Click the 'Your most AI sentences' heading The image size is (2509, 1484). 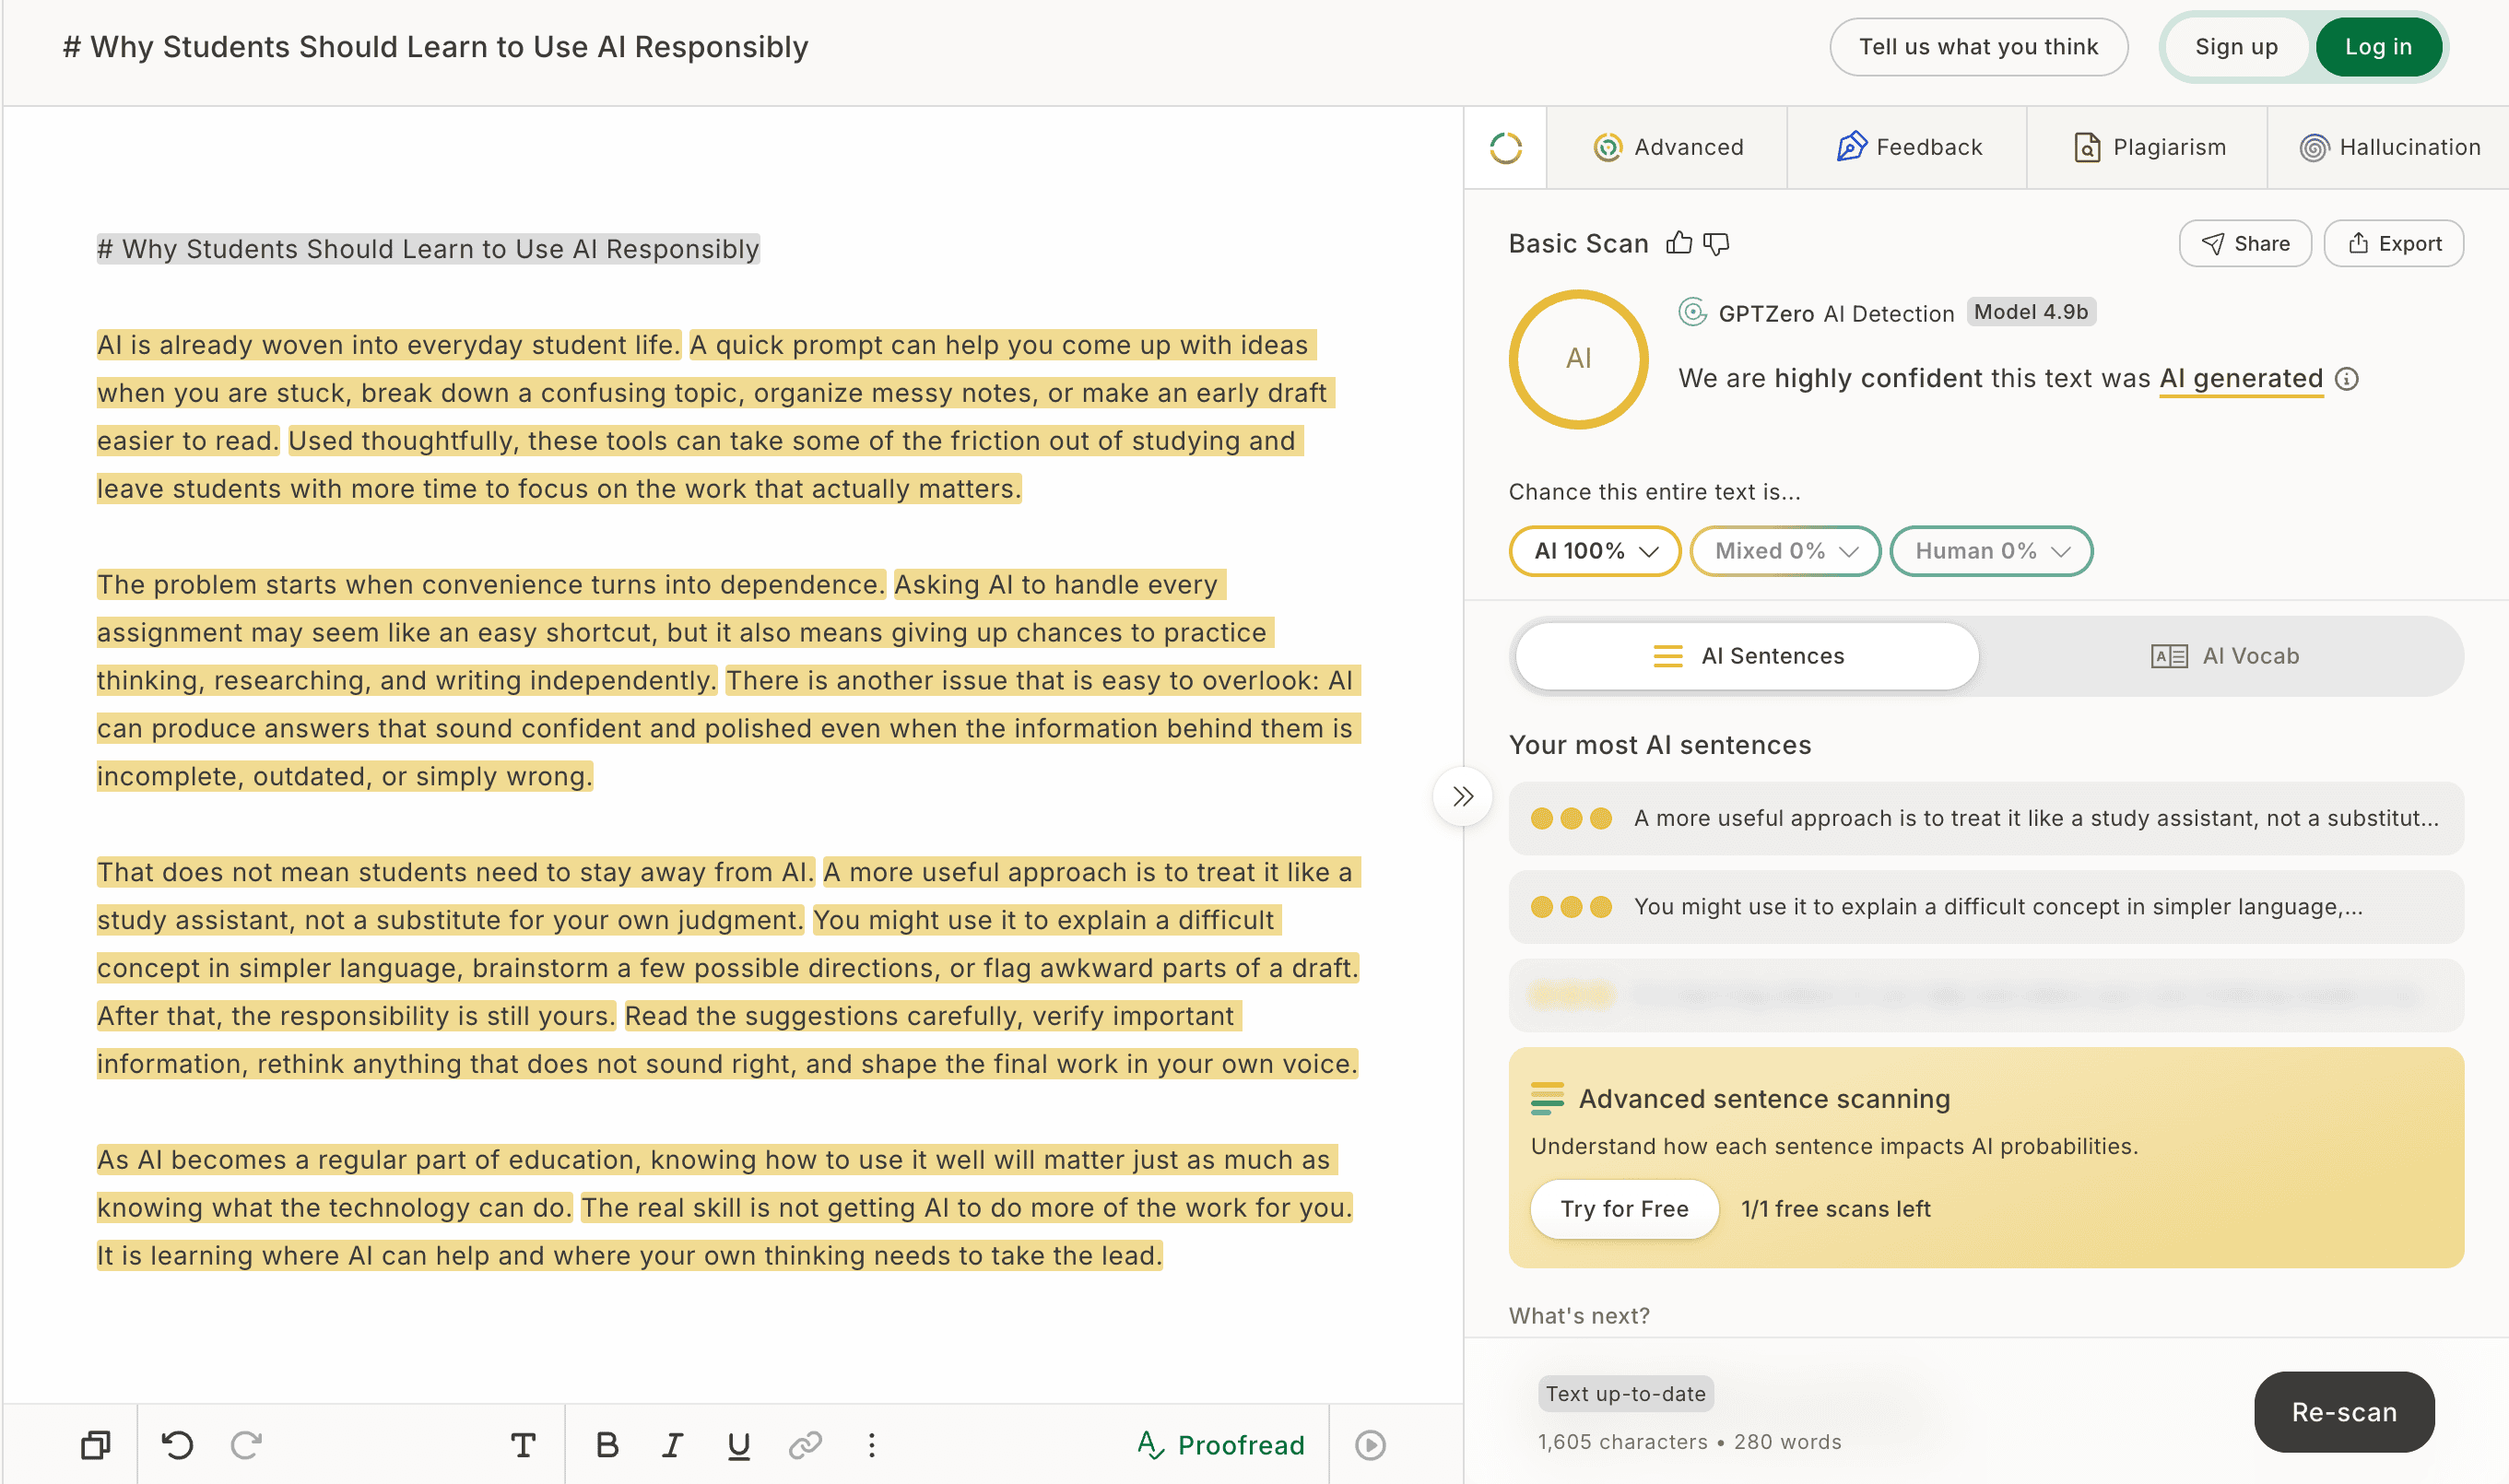coord(1659,744)
